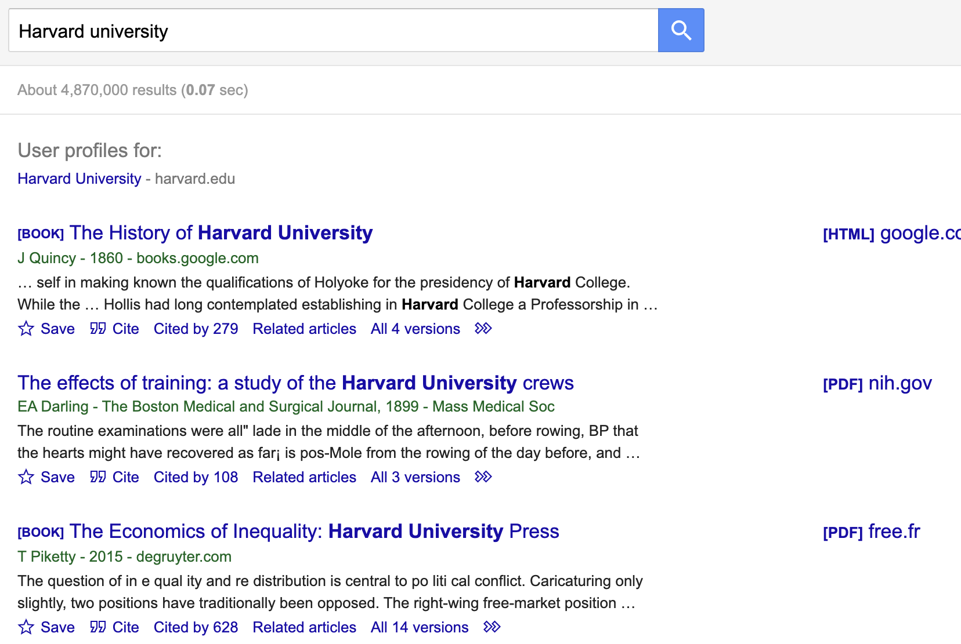
Task: Click the star icon to save the Quincy book
Action: [26, 329]
